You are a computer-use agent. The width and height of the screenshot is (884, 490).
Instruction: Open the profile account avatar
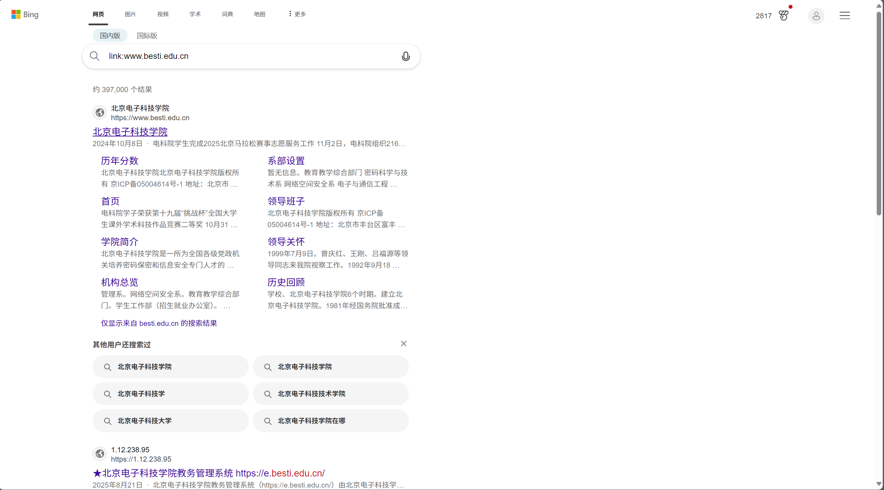816,16
